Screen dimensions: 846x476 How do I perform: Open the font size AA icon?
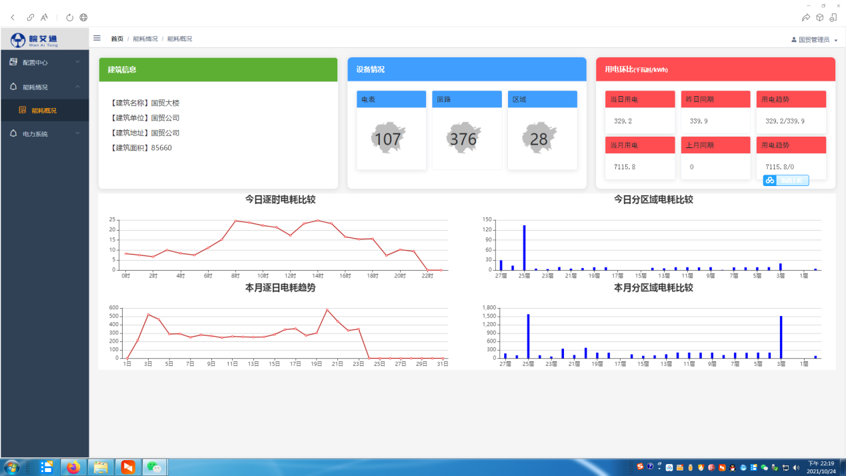pyautogui.click(x=45, y=17)
